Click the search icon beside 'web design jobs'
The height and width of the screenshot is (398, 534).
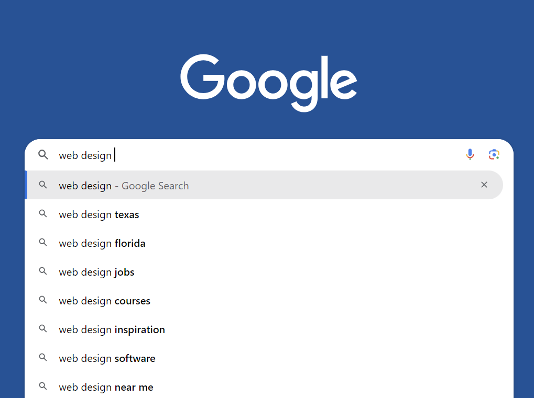43,271
